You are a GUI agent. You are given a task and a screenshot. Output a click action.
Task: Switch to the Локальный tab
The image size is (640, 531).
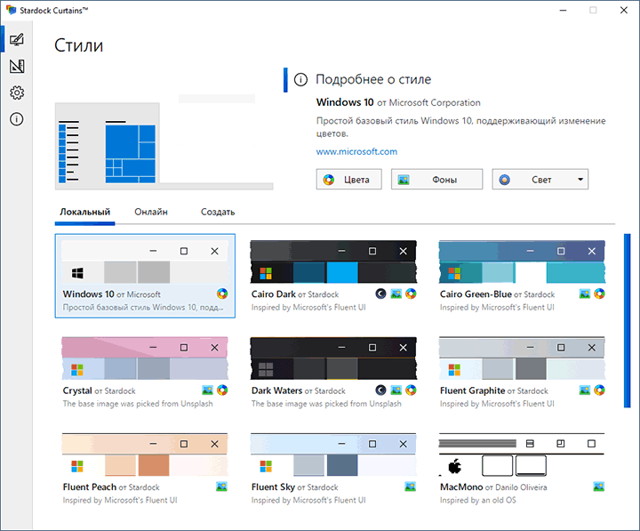pyautogui.click(x=85, y=212)
